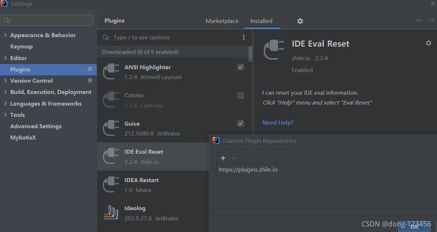Click the plugin list scrollbar
Image resolution: width=437 pixels, height=232 pixels.
250,54
